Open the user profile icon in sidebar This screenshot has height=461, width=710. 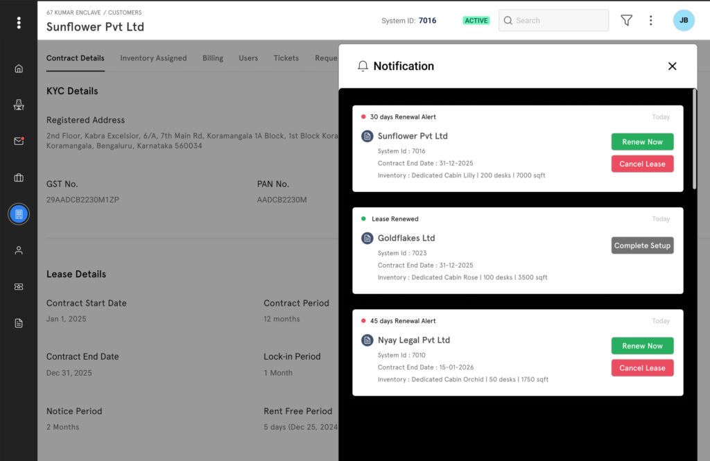[19, 250]
